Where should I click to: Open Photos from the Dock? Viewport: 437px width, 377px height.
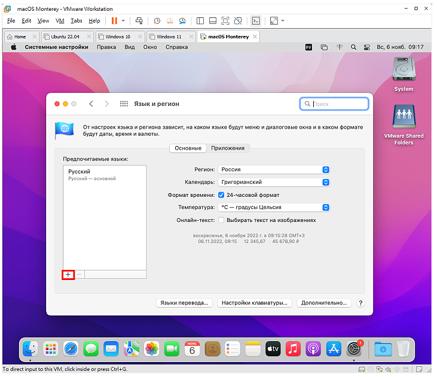[152, 349]
